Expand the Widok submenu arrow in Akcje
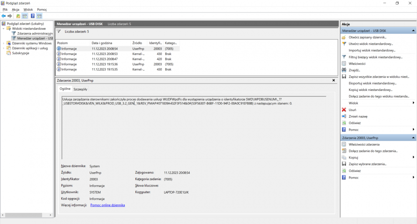The height and width of the screenshot is (224, 417). pyautogui.click(x=413, y=103)
